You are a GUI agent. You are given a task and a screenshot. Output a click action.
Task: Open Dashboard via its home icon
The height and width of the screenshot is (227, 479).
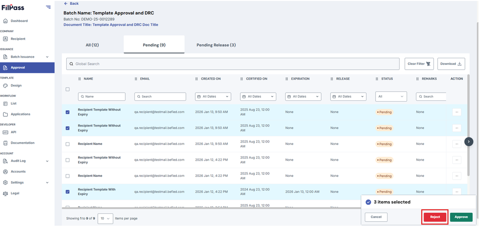point(6,21)
